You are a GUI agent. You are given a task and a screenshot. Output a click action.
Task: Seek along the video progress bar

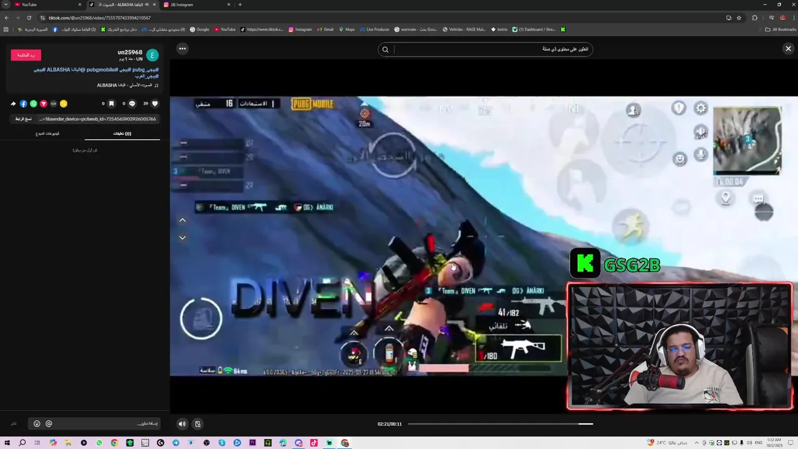(x=500, y=424)
